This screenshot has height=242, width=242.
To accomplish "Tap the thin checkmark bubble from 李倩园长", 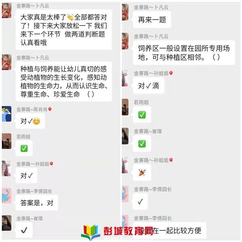I will pyautogui.click(x=140, y=201).
